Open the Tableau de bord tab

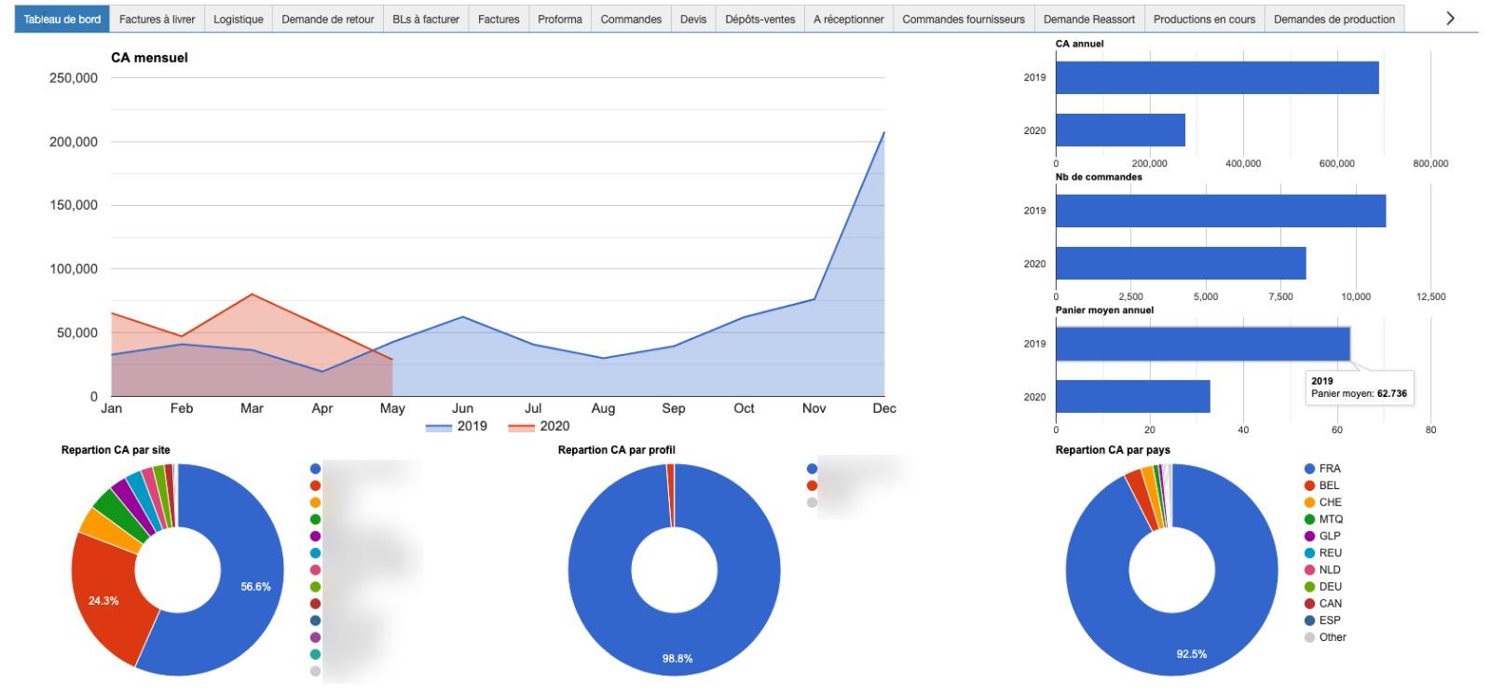click(62, 19)
